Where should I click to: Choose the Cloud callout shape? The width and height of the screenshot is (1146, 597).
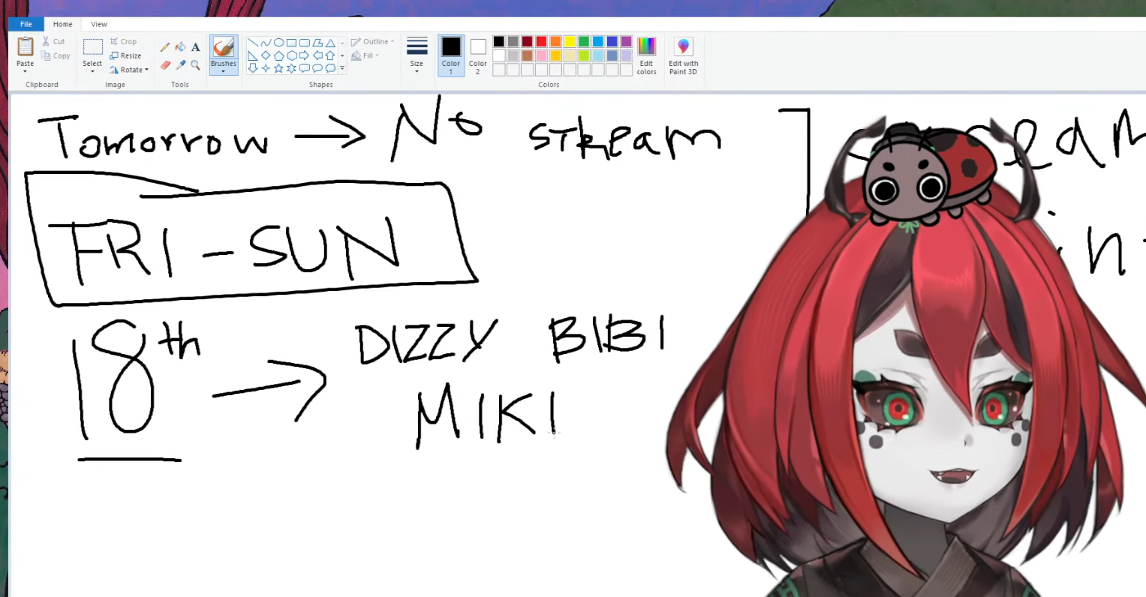(330, 68)
